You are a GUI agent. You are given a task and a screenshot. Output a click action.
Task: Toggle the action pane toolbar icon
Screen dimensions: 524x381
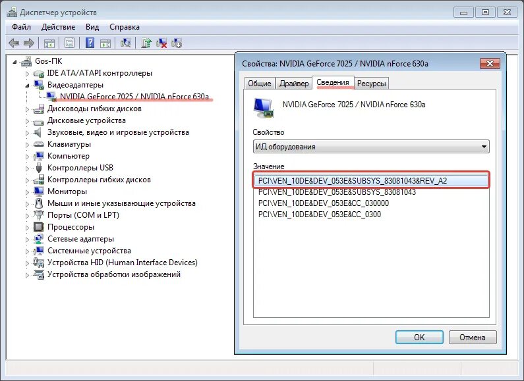tap(105, 43)
